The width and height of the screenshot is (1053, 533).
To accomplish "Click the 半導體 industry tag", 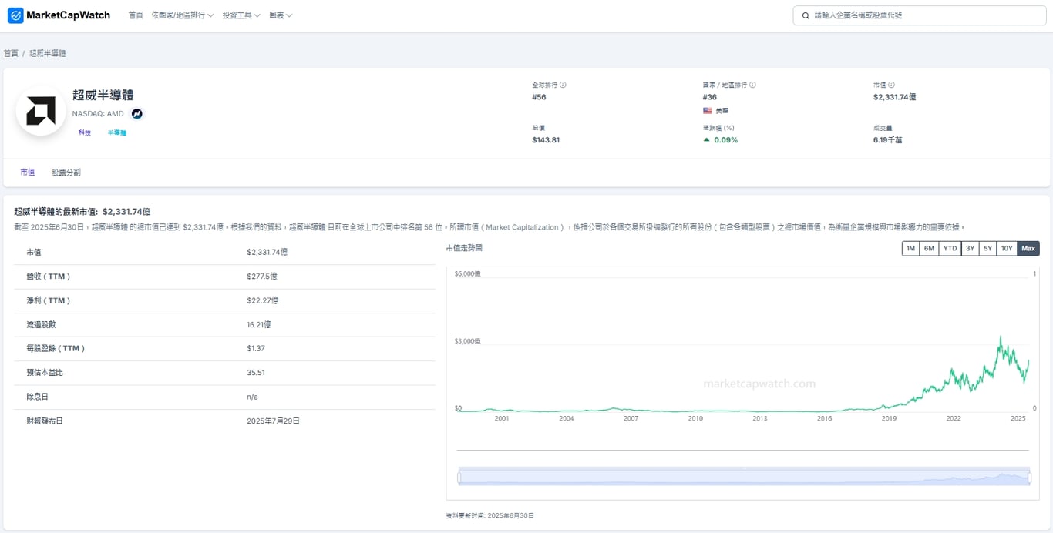I will (x=117, y=132).
